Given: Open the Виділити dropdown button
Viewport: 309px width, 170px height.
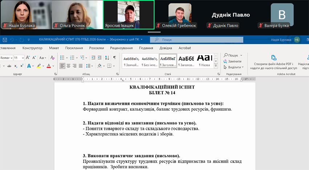Looking at the screenshot, I should pos(233,67).
